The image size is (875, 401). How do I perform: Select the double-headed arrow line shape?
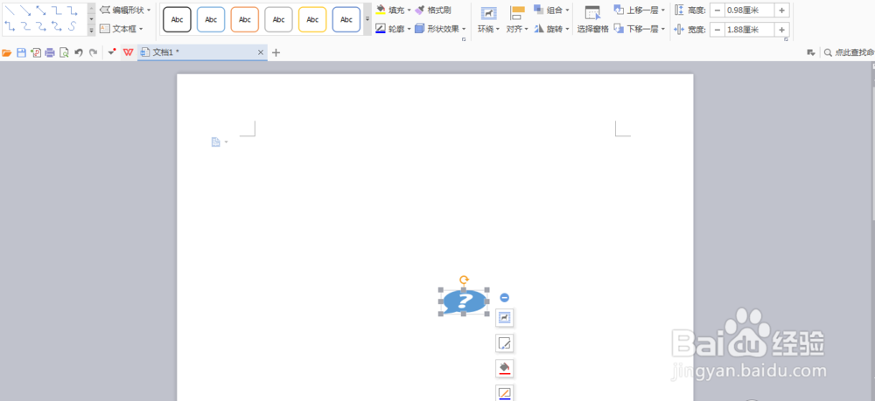pos(41,10)
